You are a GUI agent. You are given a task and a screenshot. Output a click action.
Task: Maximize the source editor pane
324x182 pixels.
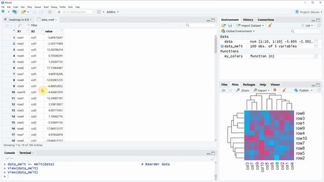pos(213,20)
